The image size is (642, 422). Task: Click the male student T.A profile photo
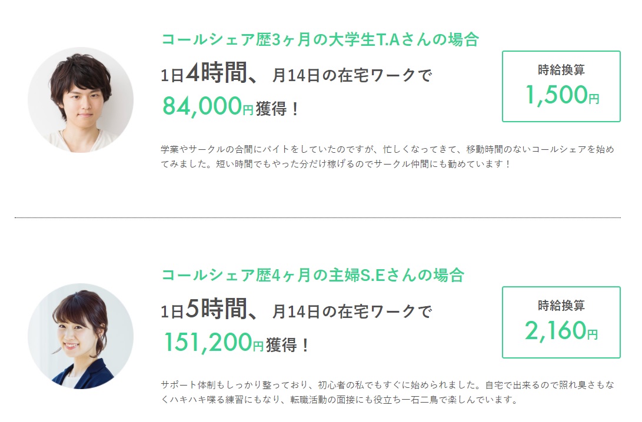[x=81, y=100]
